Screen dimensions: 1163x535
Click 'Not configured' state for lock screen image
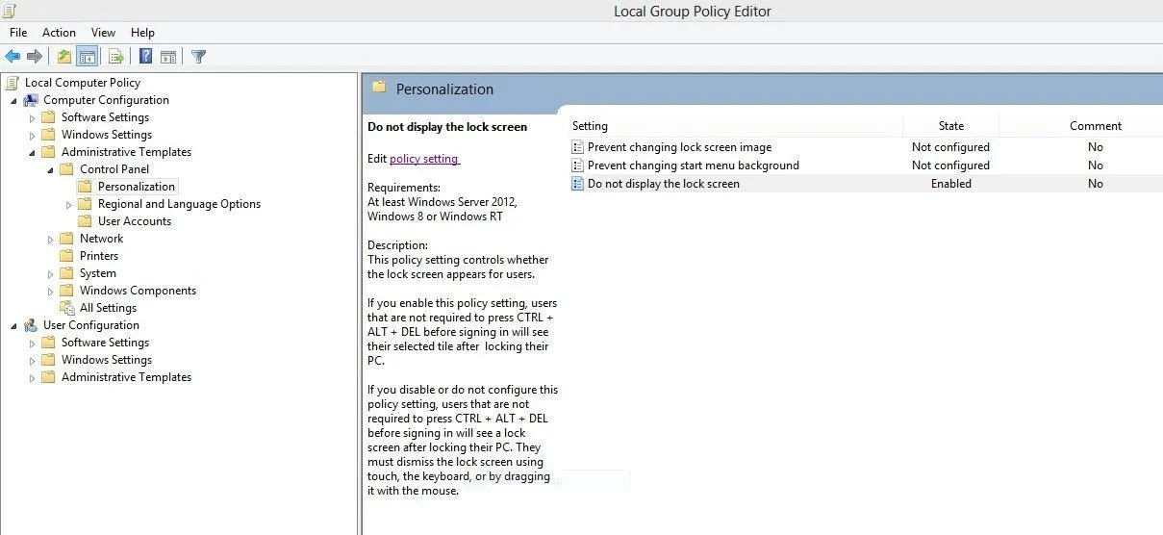point(951,147)
